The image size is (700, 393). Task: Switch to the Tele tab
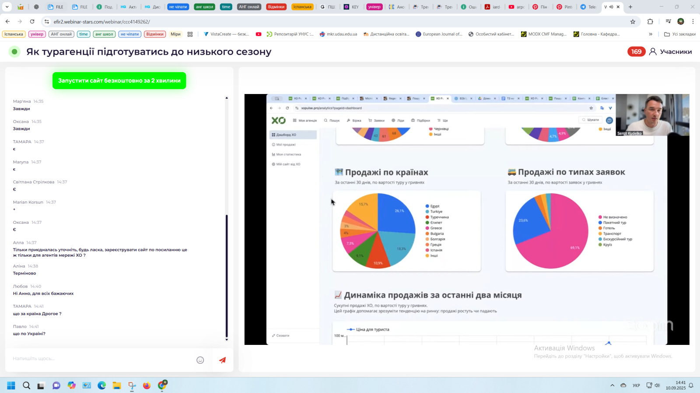pyautogui.click(x=588, y=7)
